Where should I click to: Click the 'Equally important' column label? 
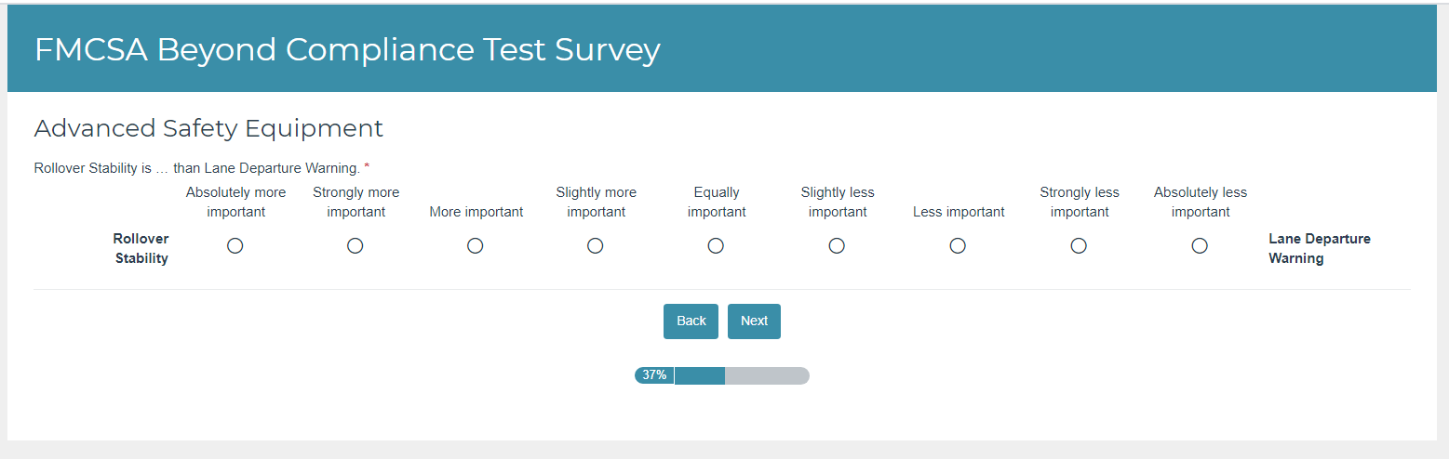(716, 203)
